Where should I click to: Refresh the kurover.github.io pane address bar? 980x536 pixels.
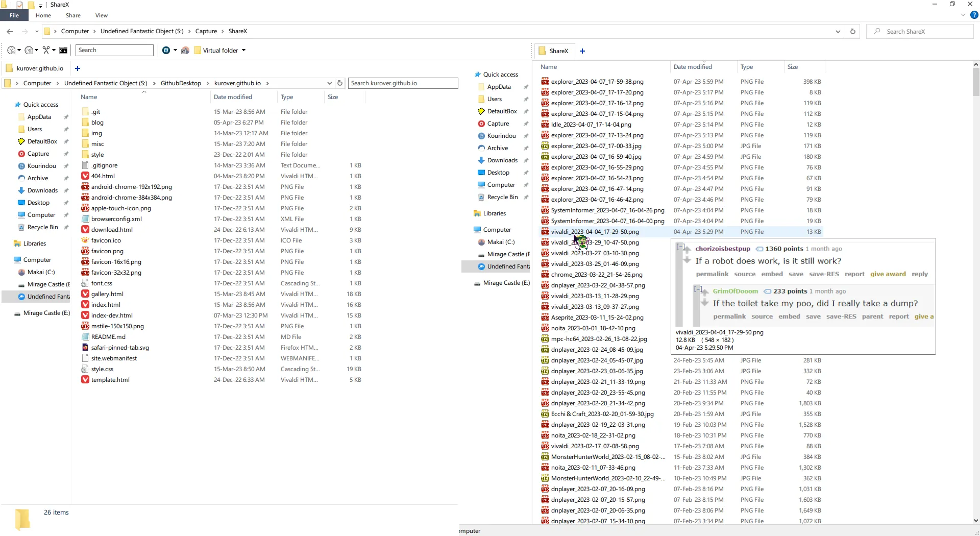[340, 83]
